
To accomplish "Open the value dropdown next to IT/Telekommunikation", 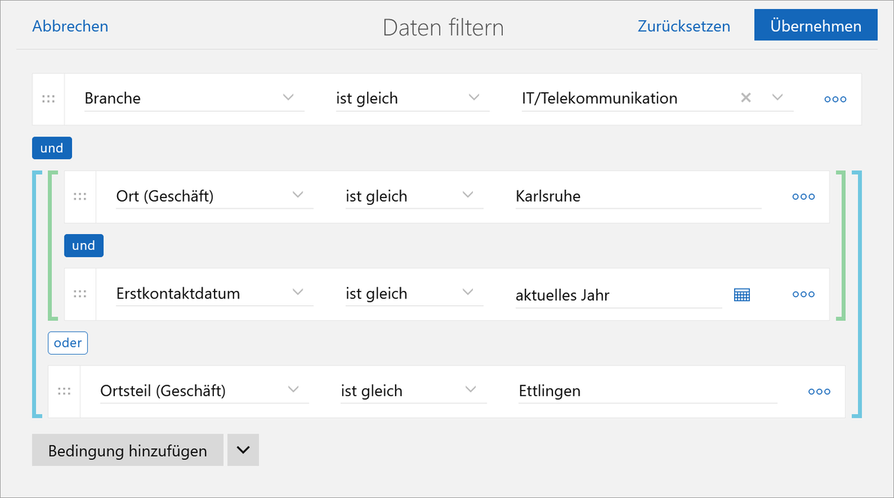I will 778,97.
